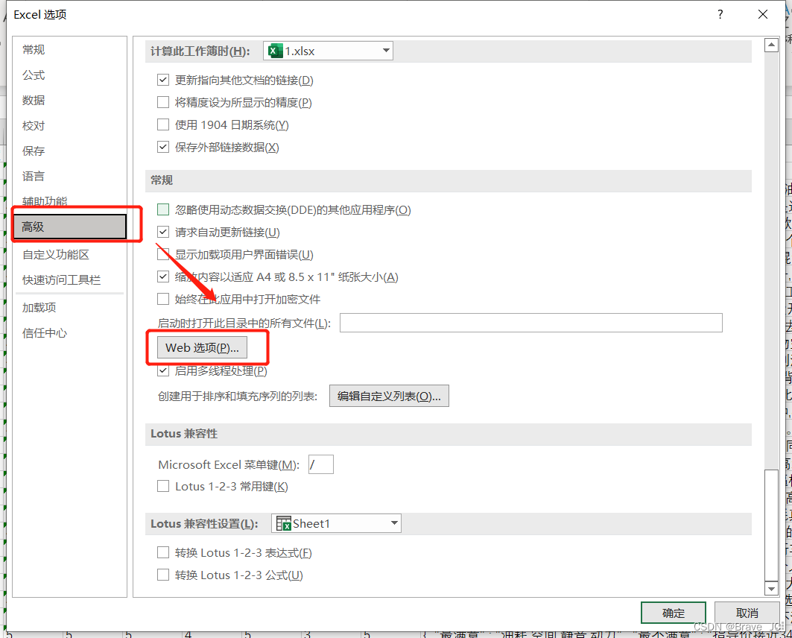Open the 1.xlsx workbook dropdown
The height and width of the screenshot is (638, 792).
click(329, 51)
